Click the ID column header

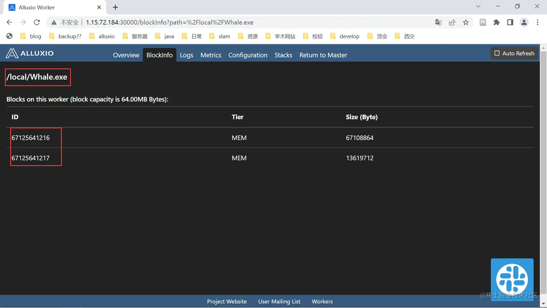tap(15, 117)
